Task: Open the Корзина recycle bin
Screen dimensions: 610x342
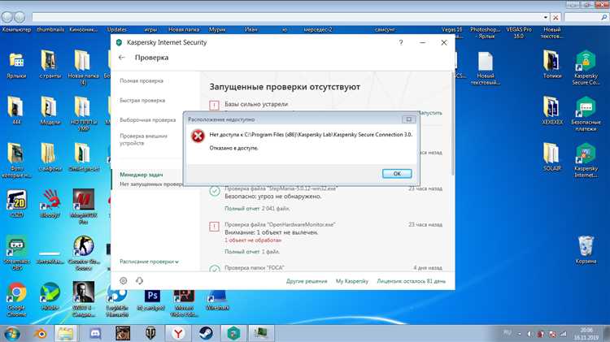Action: [x=586, y=249]
